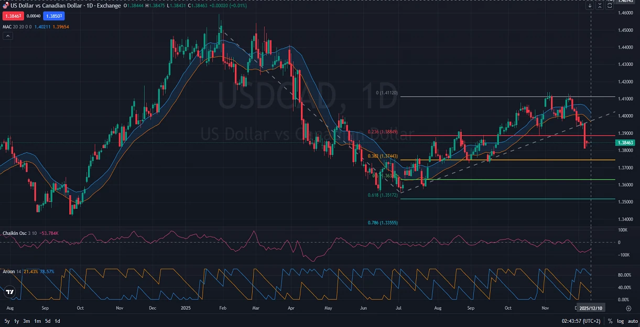
Task: Click the auto scale option
Action: pyautogui.click(x=633, y=321)
